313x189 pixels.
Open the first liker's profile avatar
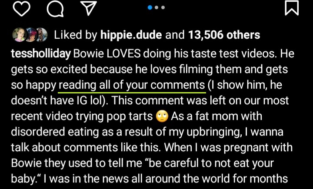tap(20, 35)
